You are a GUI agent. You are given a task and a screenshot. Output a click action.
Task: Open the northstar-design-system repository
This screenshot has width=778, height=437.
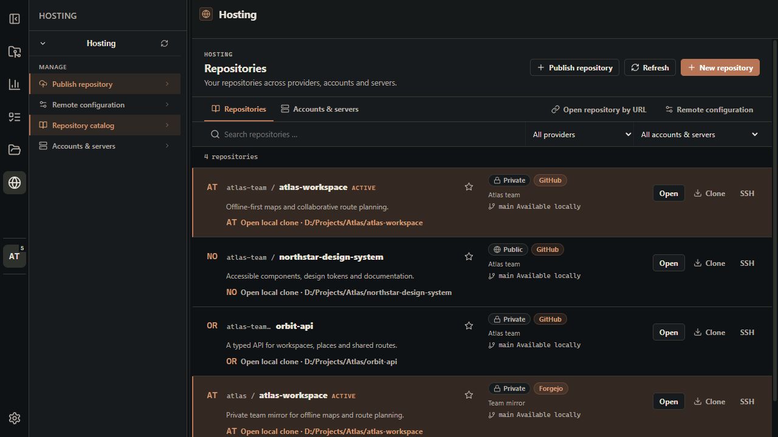click(x=669, y=263)
